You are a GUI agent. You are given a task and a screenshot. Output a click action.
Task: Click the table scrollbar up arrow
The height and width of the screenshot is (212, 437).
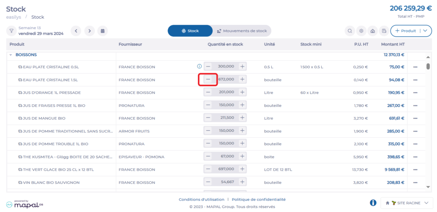point(428,57)
